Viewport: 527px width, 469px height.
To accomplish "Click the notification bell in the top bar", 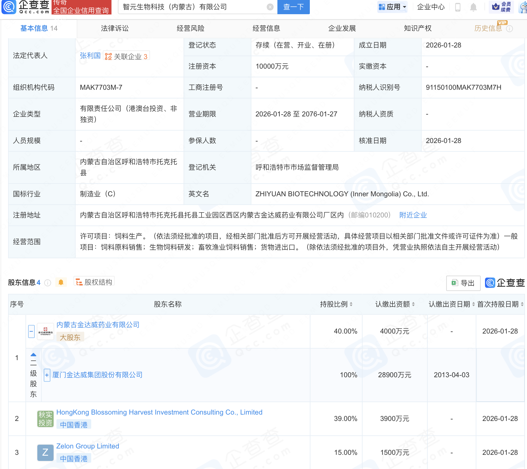I will click(x=473, y=7).
